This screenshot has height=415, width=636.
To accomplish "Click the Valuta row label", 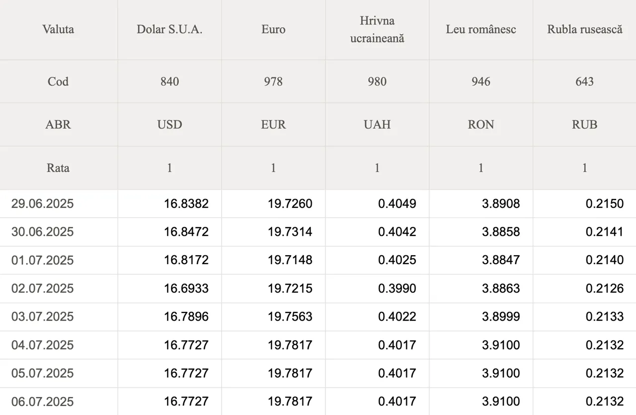I will click(58, 29).
